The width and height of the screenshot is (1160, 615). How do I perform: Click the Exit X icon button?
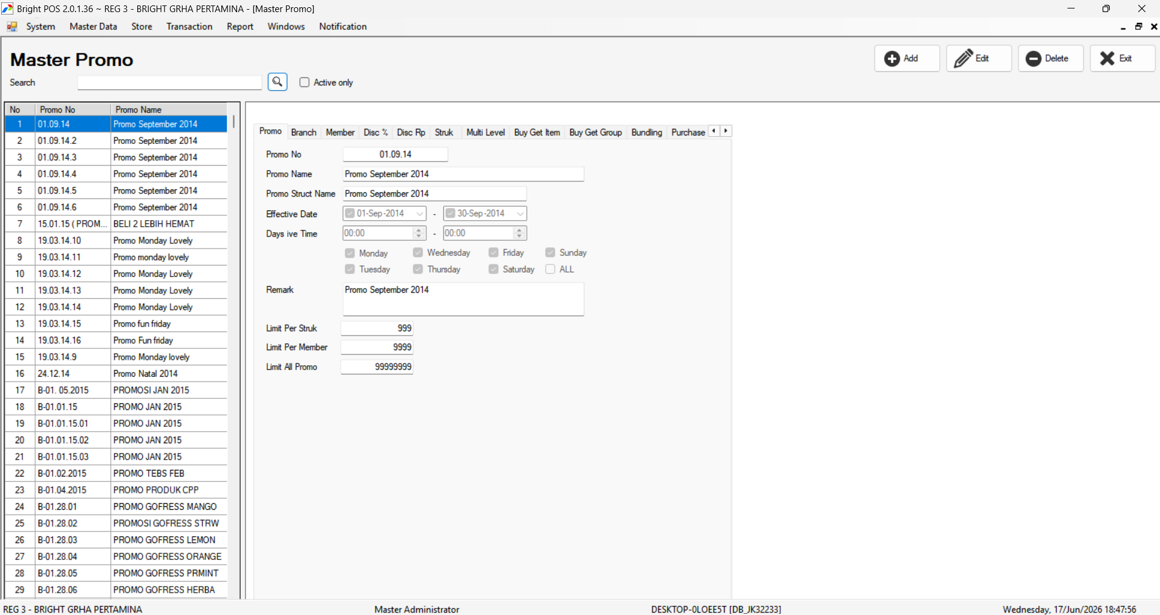(x=1123, y=59)
